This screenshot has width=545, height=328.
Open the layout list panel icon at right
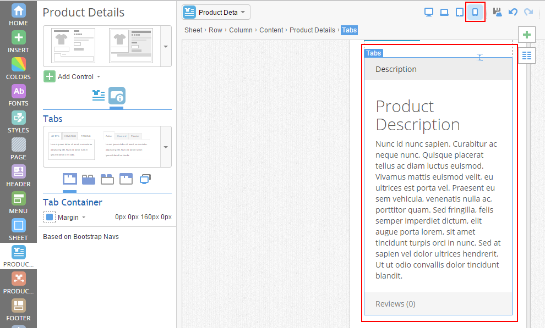527,55
